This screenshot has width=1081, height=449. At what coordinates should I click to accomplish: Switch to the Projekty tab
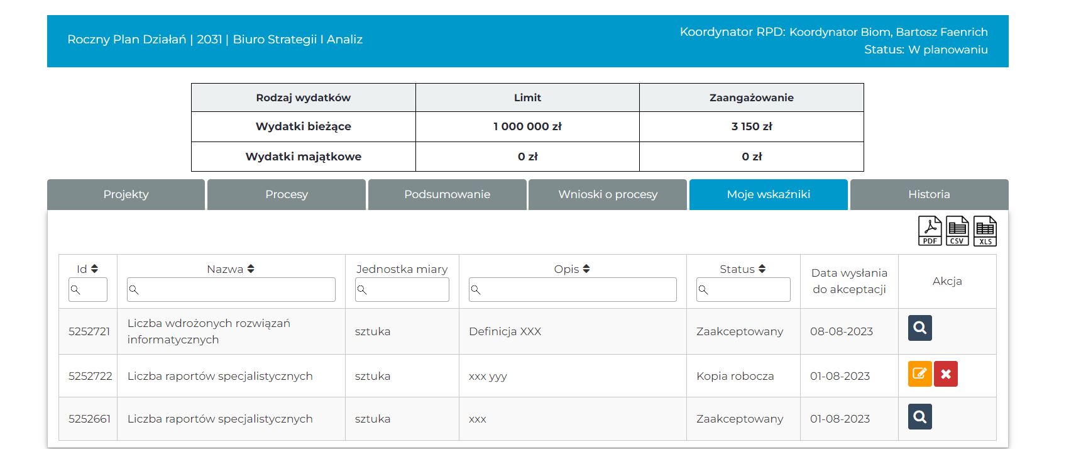click(126, 194)
